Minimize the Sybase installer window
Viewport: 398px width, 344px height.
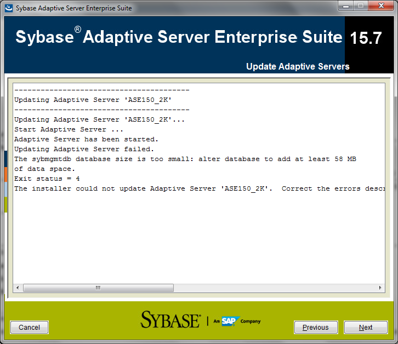pyautogui.click(x=346, y=6)
